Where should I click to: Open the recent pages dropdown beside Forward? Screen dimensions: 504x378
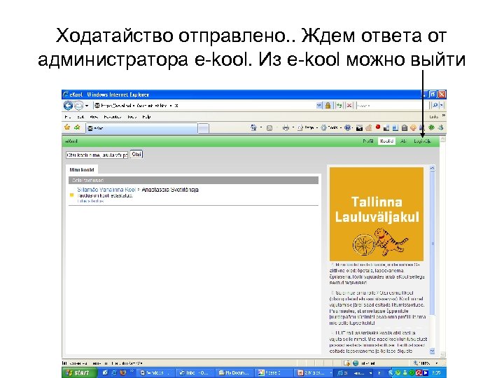coord(87,106)
